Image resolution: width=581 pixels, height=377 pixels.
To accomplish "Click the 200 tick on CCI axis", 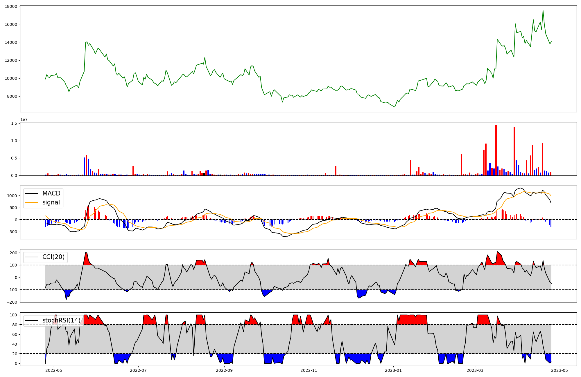I will point(13,253).
